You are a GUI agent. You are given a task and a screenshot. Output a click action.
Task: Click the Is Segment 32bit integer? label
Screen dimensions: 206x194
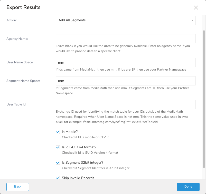pyautogui.click(x=82, y=163)
